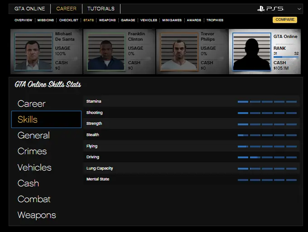Select the STATS sub-menu

click(x=89, y=20)
